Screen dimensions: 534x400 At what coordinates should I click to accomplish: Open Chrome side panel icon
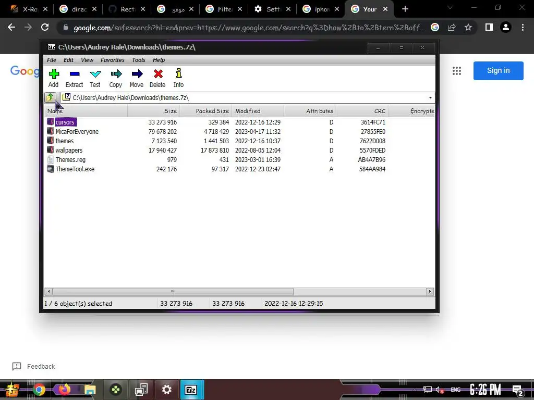click(x=489, y=27)
